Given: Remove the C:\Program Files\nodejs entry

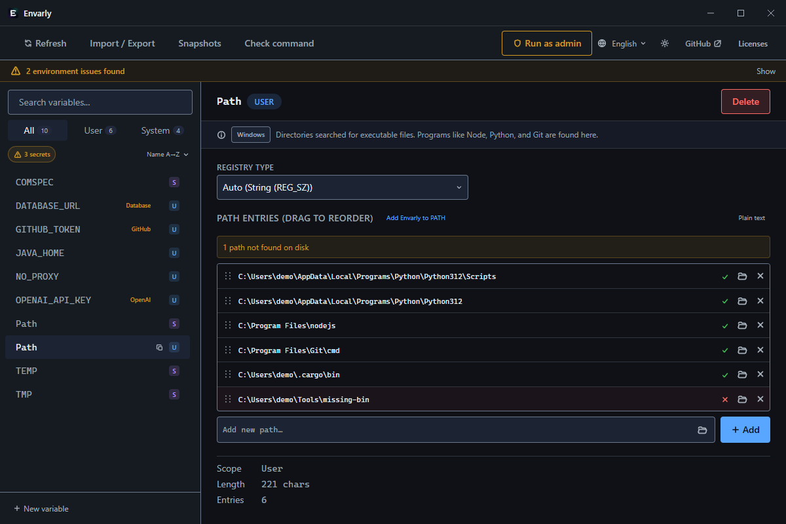Looking at the screenshot, I should click(760, 326).
